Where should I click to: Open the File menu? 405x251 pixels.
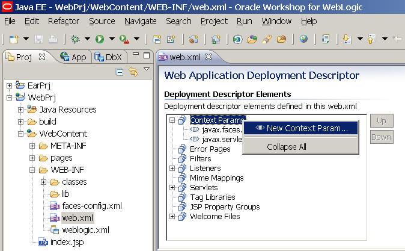point(10,21)
